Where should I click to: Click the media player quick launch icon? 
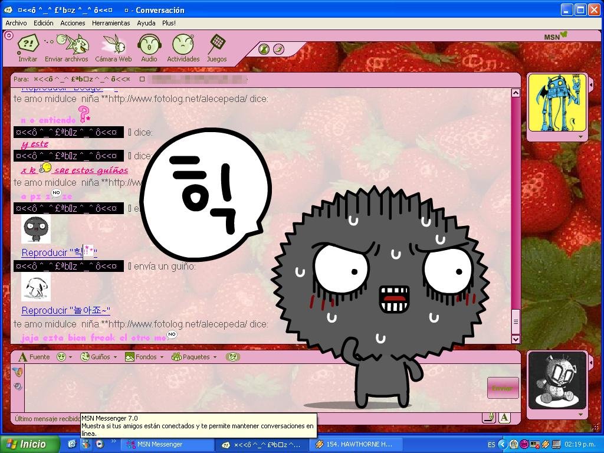point(99,444)
